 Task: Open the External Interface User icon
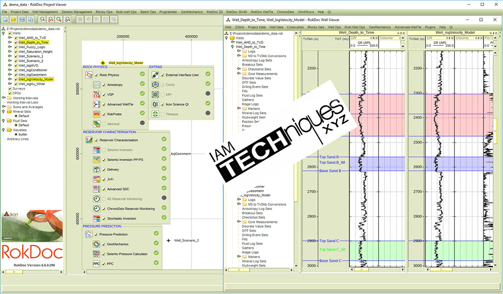[x=155, y=75]
